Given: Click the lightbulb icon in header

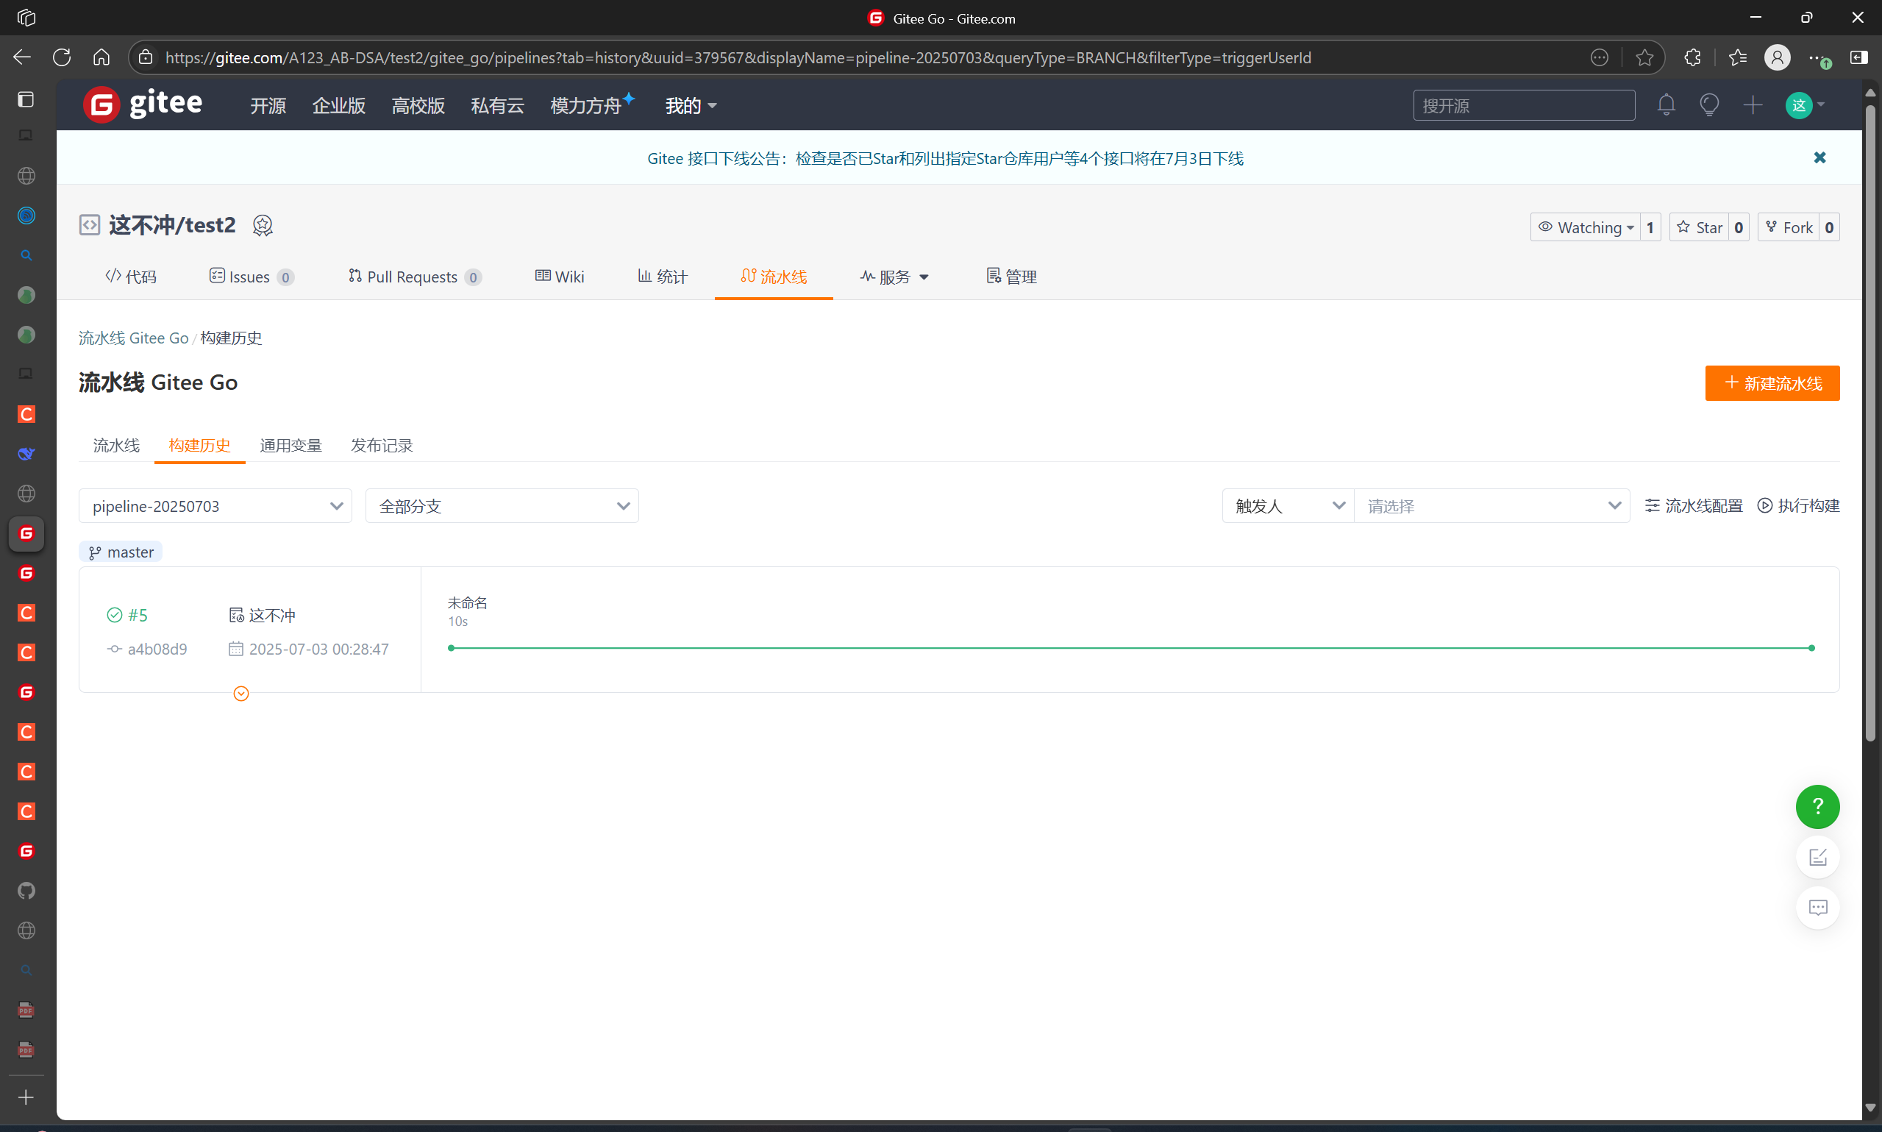Looking at the screenshot, I should tap(1709, 104).
